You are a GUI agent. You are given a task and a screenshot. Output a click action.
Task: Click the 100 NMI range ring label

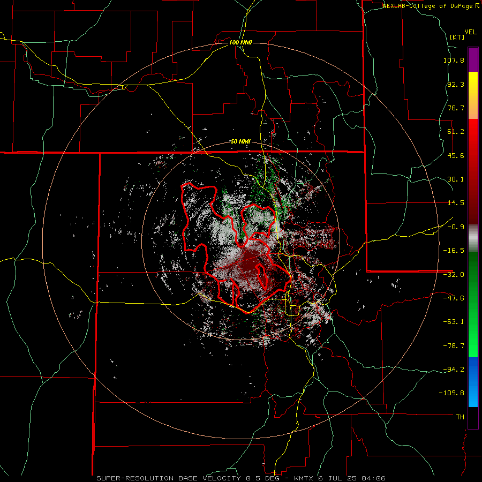click(x=240, y=42)
